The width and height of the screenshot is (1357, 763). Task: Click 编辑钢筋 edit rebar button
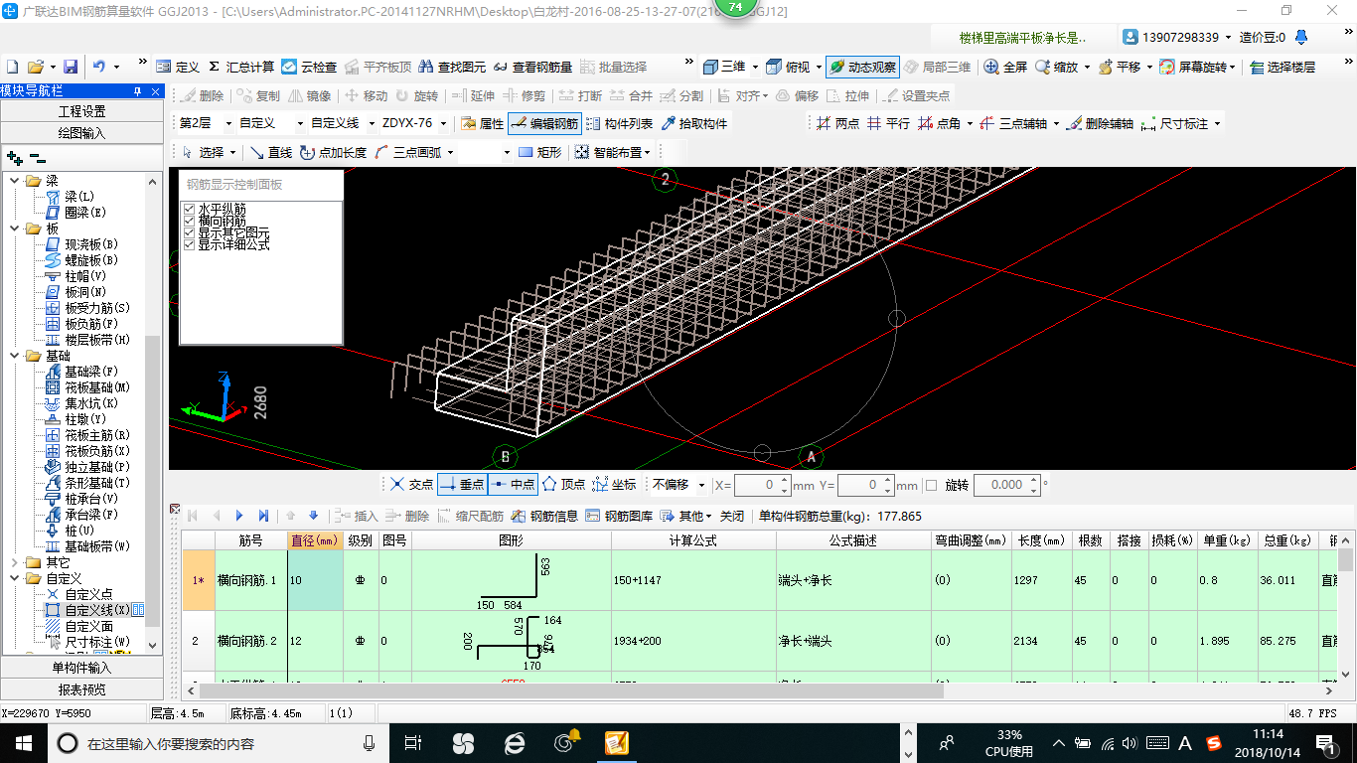pyautogui.click(x=544, y=123)
